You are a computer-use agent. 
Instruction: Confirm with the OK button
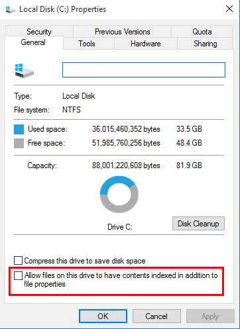pyautogui.click(x=103, y=316)
